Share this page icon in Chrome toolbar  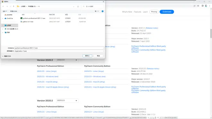[194, 6]
